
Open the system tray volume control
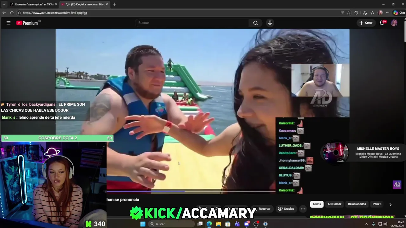click(385, 224)
